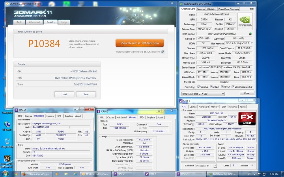
Task: Toggle the DirectCompute 5.0 checkbox
Action: pyautogui.click(x=233, y=87)
